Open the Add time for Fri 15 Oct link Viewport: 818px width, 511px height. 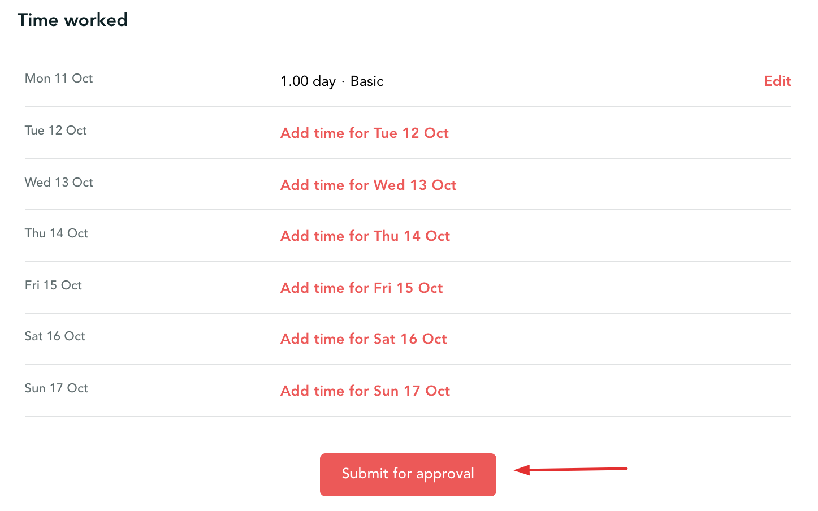point(361,288)
